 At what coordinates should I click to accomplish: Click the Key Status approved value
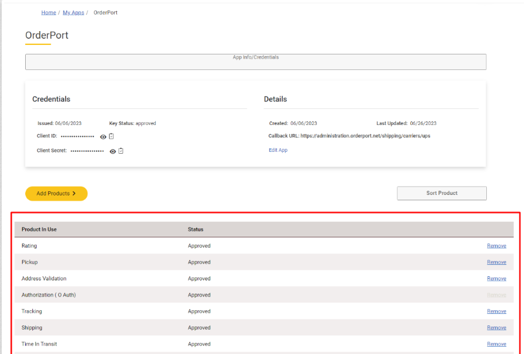[146, 123]
